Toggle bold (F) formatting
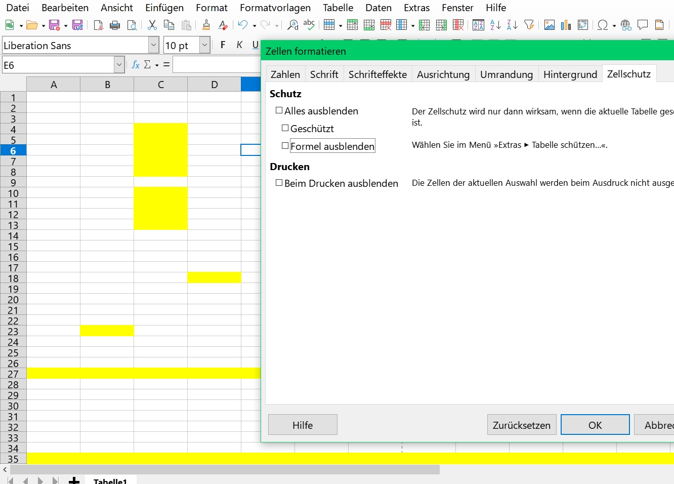674x484 pixels. pos(223,45)
